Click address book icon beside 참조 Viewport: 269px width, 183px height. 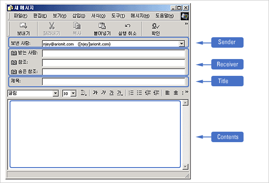pyautogui.click(x=14, y=62)
